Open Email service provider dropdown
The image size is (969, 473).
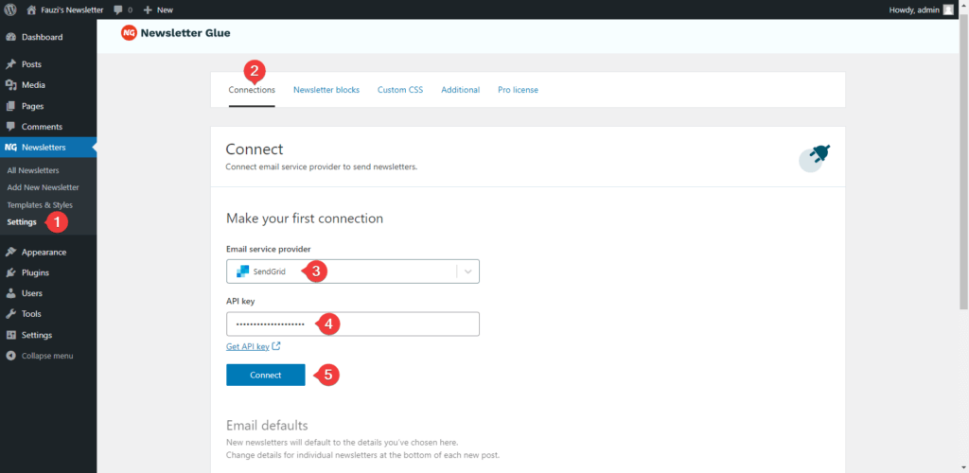click(353, 272)
